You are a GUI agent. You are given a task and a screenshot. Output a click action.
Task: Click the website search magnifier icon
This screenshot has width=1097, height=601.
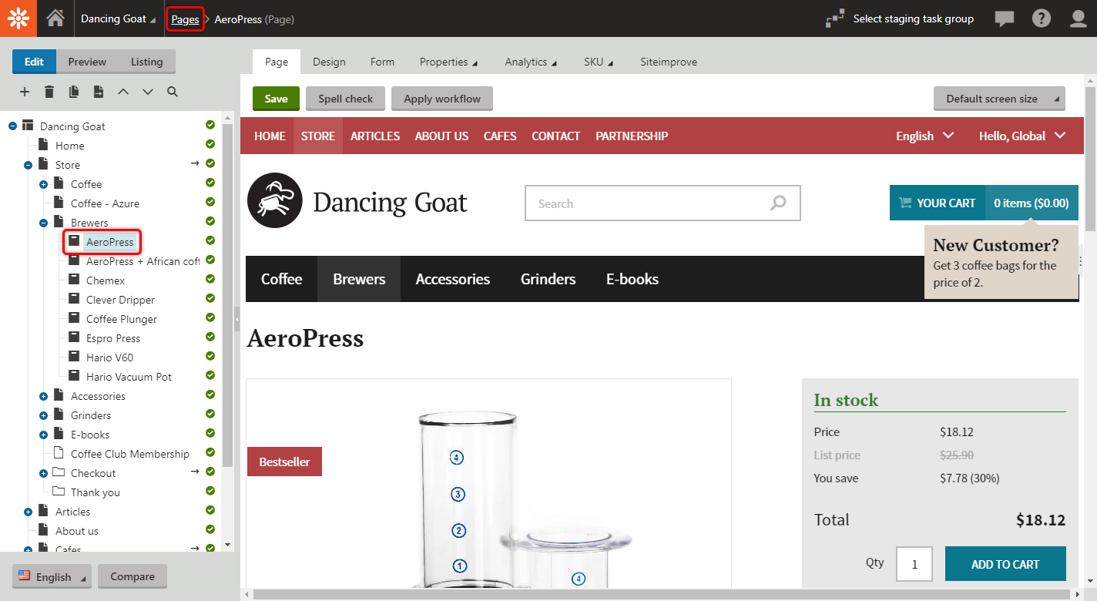779,203
